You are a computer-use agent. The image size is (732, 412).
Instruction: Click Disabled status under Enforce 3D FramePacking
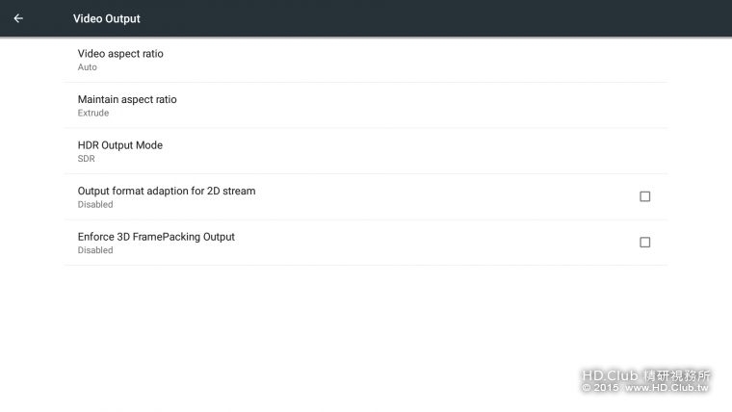[x=95, y=250]
